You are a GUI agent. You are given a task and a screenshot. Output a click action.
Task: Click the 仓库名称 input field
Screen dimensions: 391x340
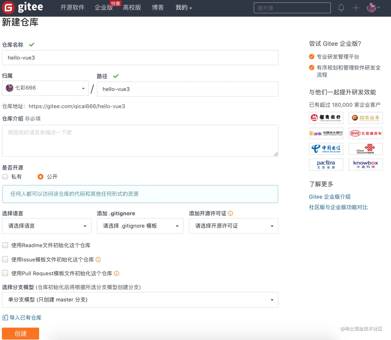click(140, 58)
